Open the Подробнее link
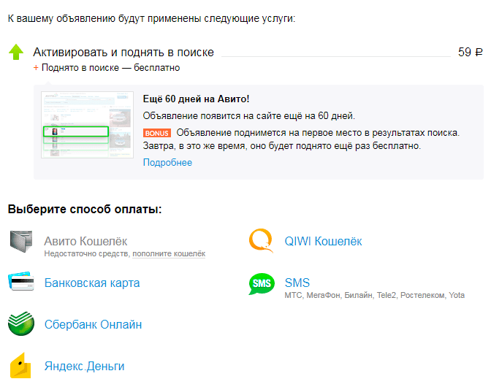 (167, 162)
